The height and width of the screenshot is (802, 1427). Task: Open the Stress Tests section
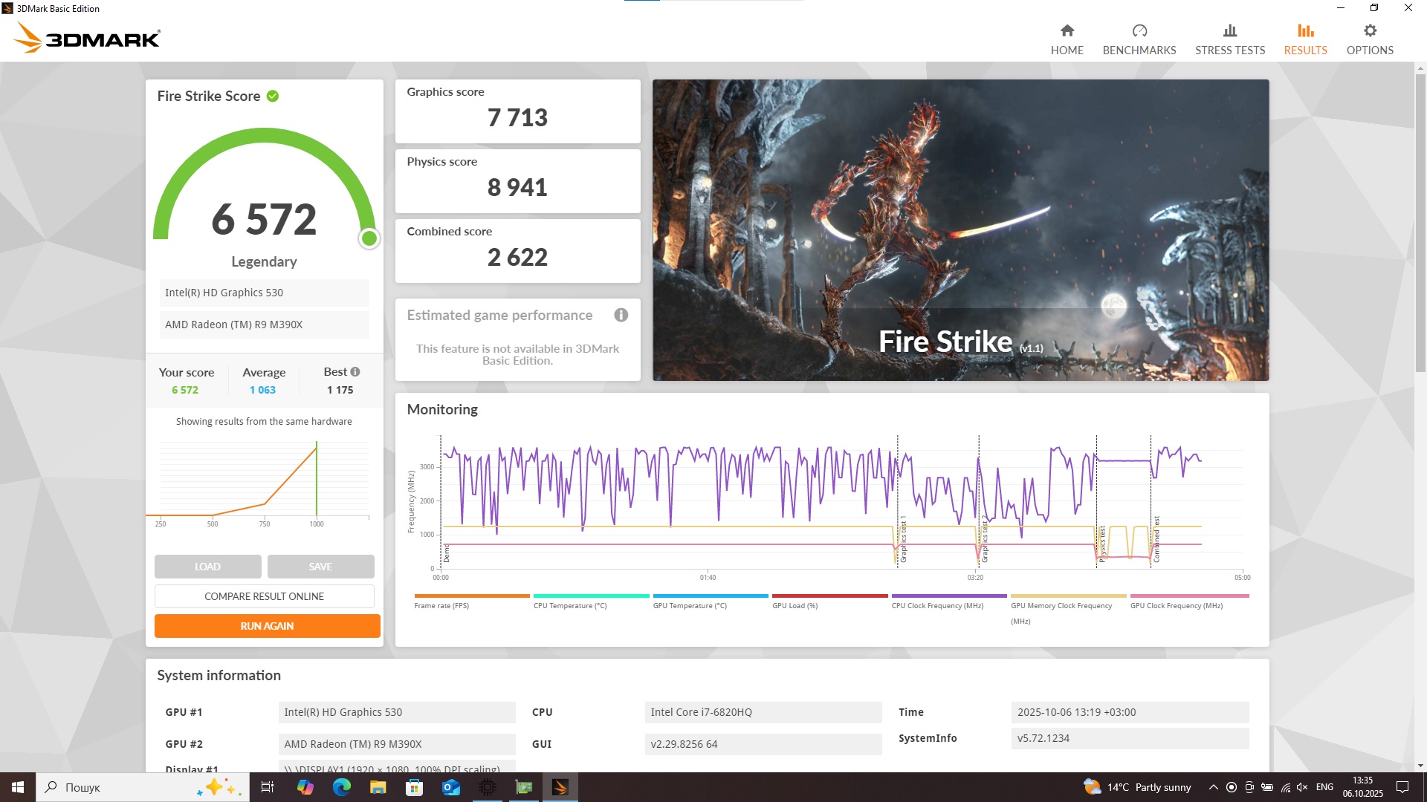(1229, 39)
